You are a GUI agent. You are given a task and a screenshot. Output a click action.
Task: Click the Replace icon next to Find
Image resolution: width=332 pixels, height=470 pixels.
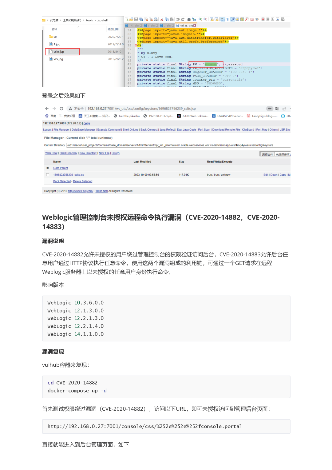tap(194, 19)
